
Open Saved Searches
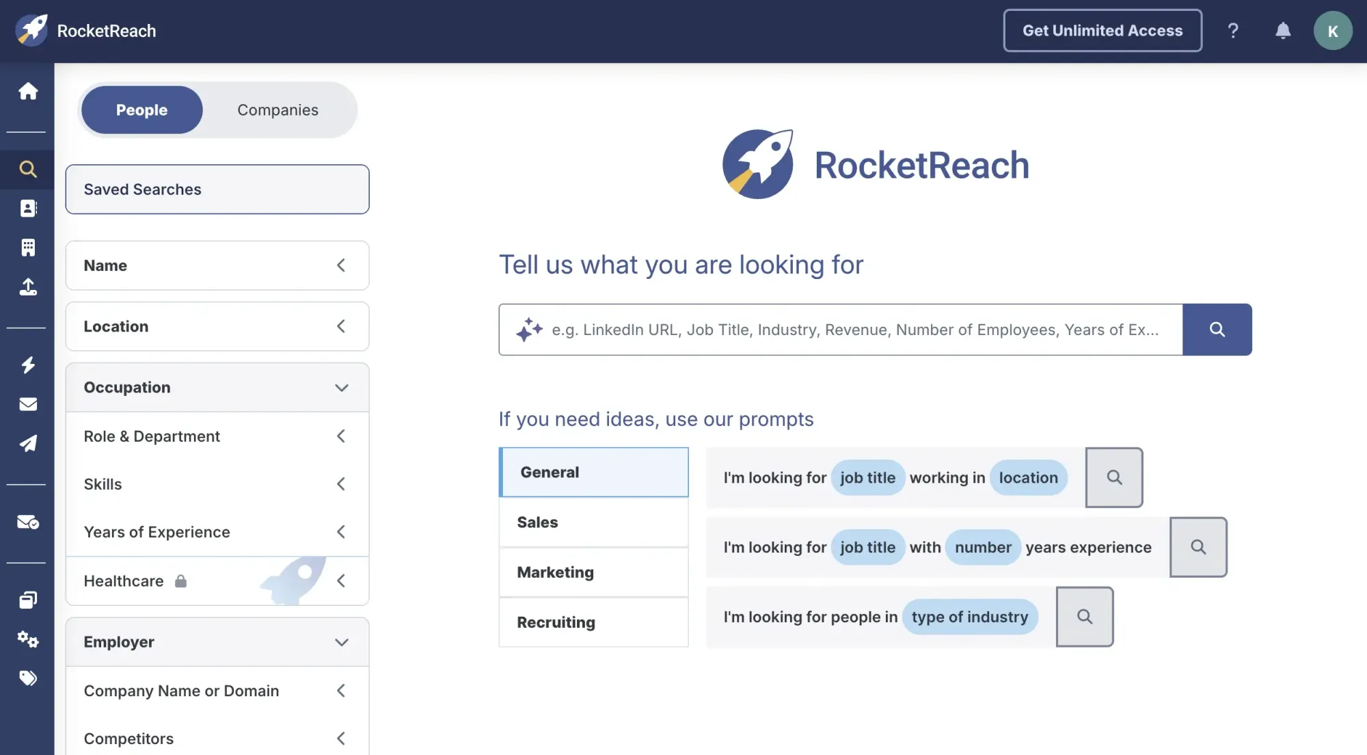(x=217, y=189)
